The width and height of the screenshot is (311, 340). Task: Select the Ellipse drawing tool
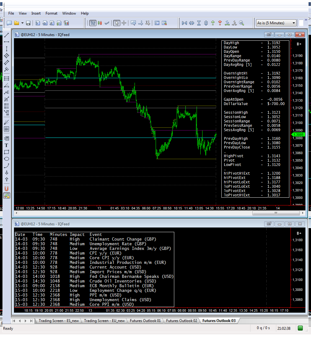[7, 159]
